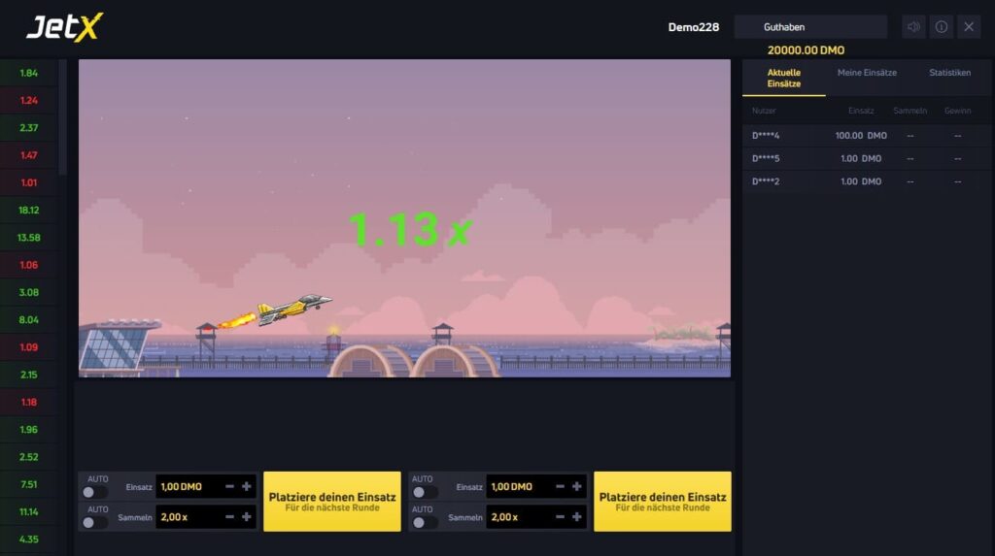Select the Aktuelle Einsätze tab

pyautogui.click(x=783, y=79)
